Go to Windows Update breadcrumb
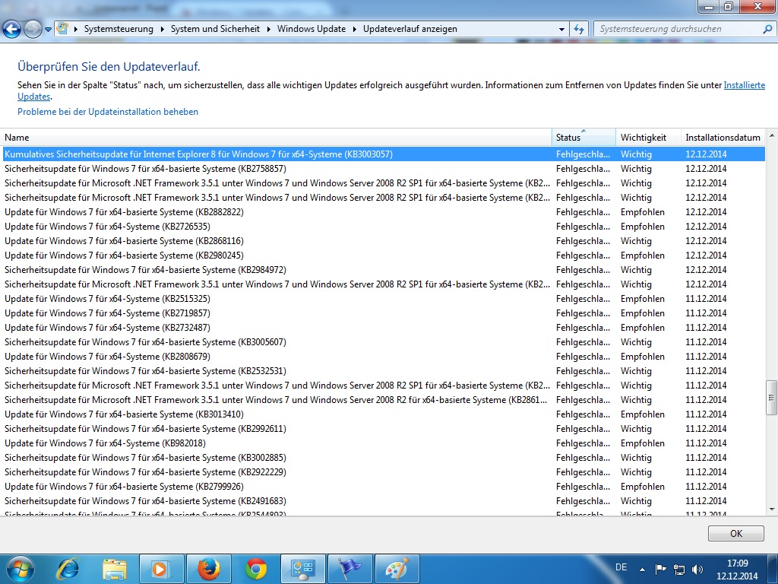 (x=311, y=29)
